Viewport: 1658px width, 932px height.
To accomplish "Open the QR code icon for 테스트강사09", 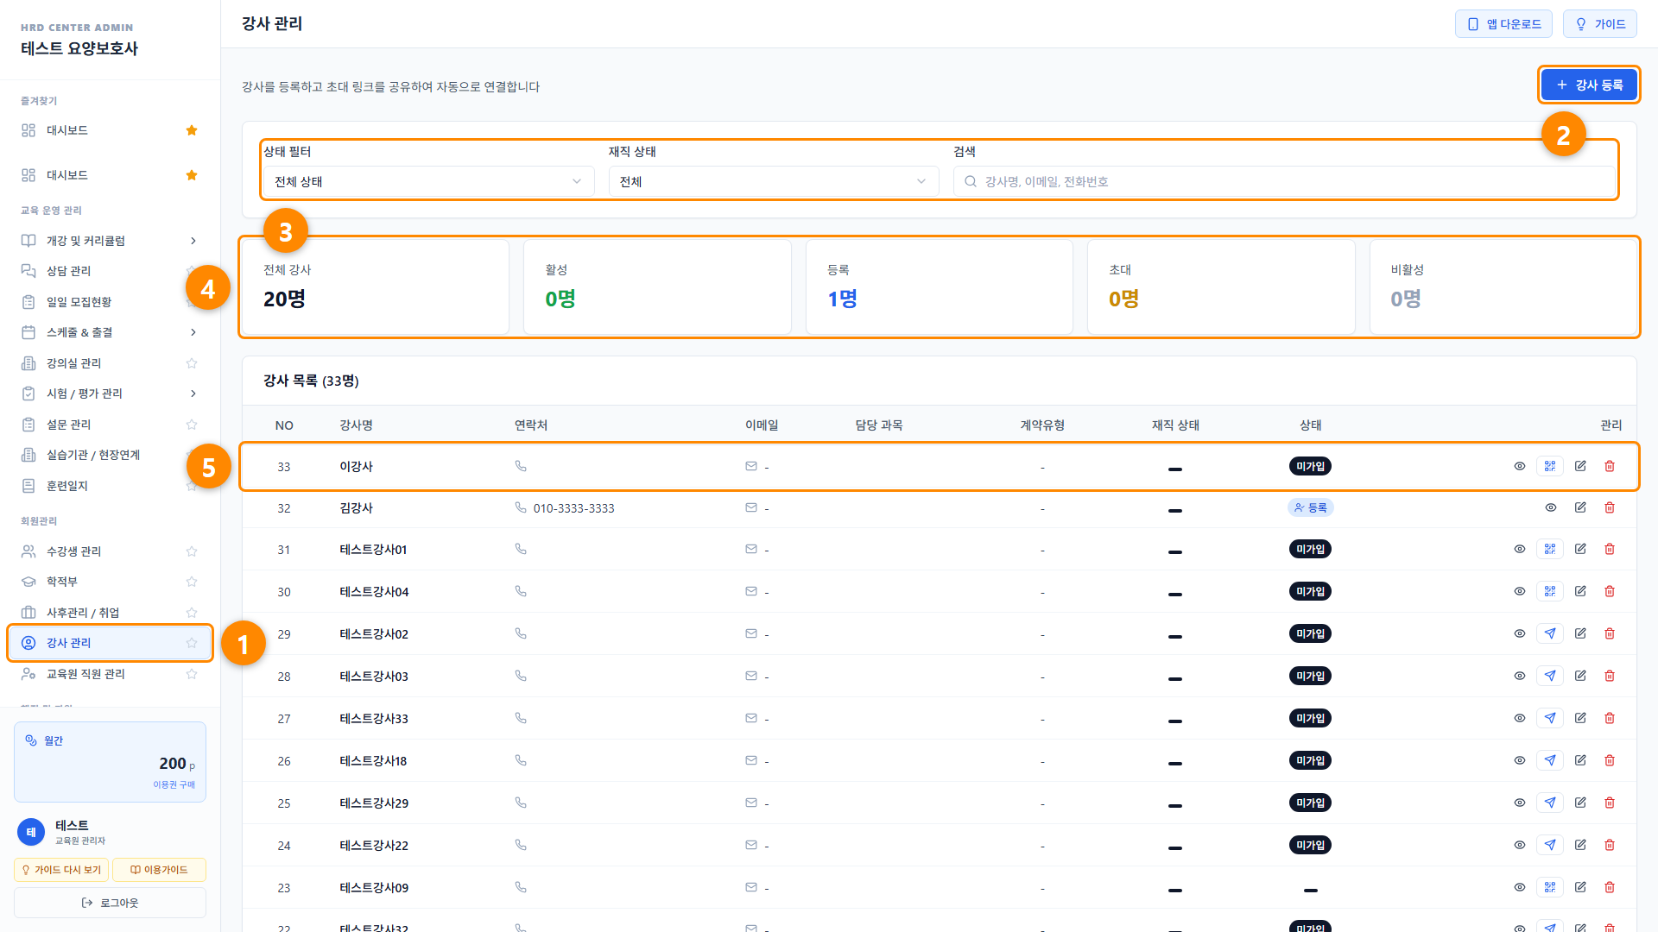I will pos(1550,887).
